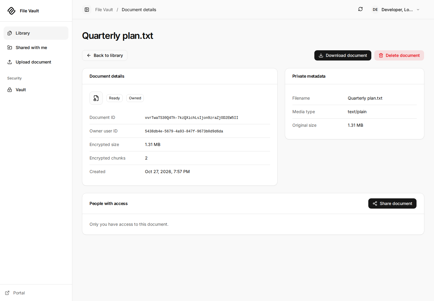Click the download arrow icon on Download button
This screenshot has height=301, width=434.
(321, 55)
